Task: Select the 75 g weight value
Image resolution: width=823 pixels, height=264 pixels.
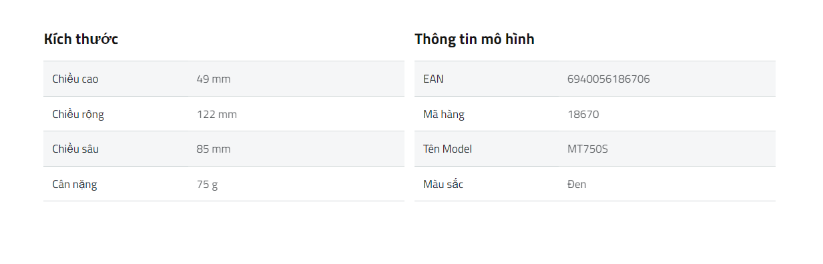Action: point(207,185)
